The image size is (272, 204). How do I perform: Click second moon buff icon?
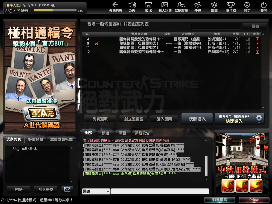point(242,186)
